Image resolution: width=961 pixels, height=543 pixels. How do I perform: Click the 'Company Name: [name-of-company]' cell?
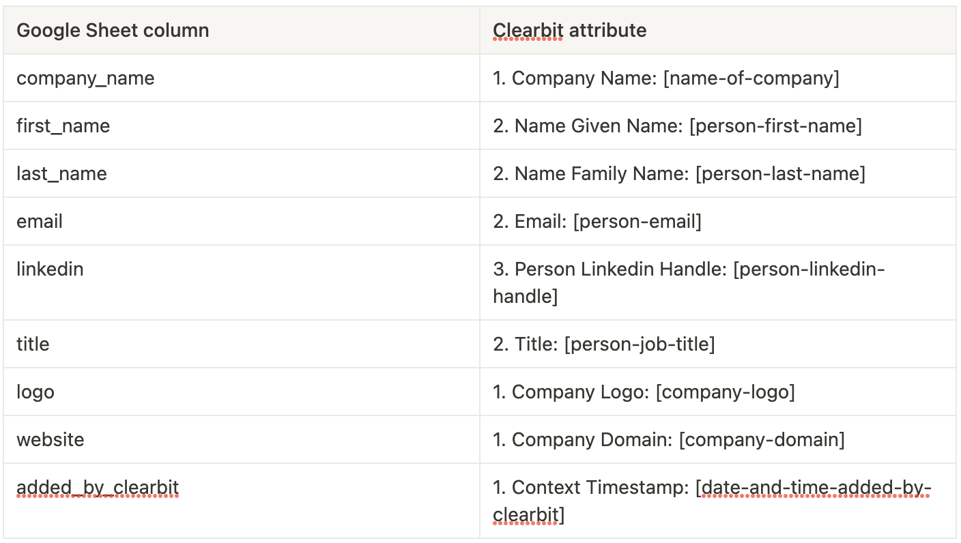click(x=717, y=78)
